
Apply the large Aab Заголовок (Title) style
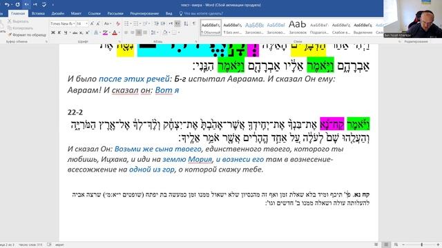(x=298, y=28)
